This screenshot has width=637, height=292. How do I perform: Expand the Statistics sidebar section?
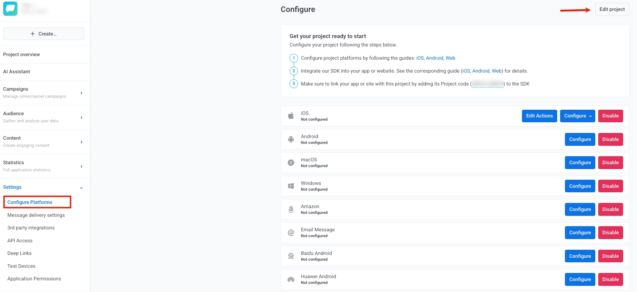point(81,166)
